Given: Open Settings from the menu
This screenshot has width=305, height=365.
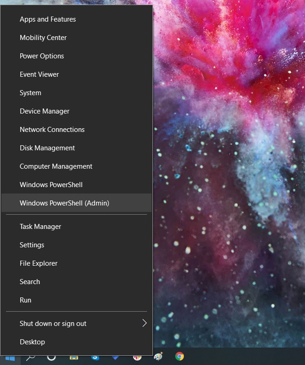Looking at the screenshot, I should 76,245.
